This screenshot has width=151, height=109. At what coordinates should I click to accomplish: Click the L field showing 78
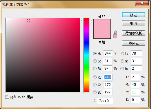(136, 53)
